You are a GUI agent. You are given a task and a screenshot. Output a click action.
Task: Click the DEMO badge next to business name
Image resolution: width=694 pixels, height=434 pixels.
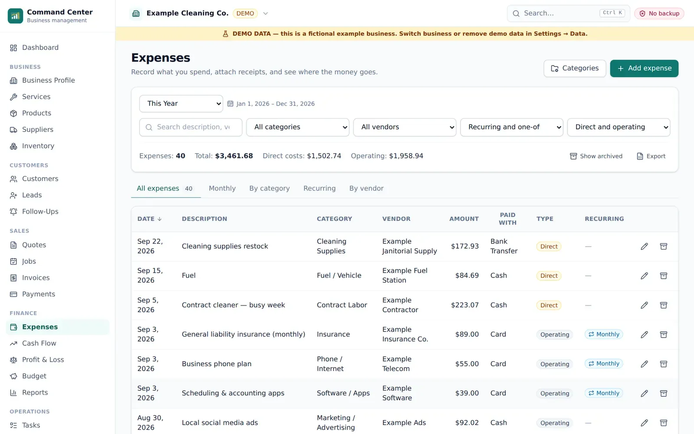click(245, 13)
